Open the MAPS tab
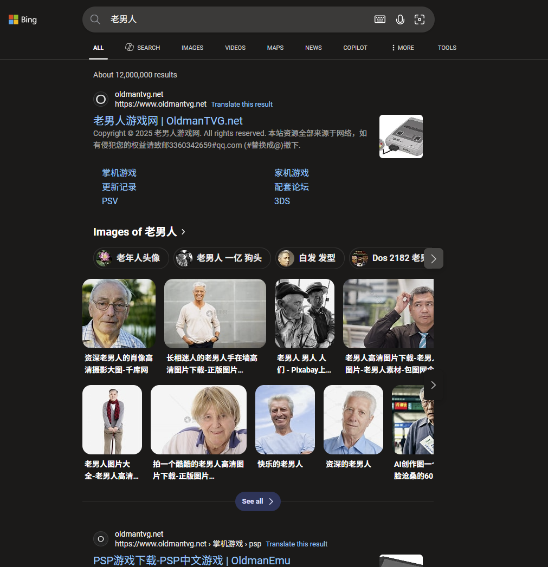The height and width of the screenshot is (567, 548). 275,48
